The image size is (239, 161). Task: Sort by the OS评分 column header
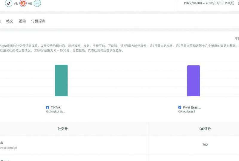coord(205,129)
